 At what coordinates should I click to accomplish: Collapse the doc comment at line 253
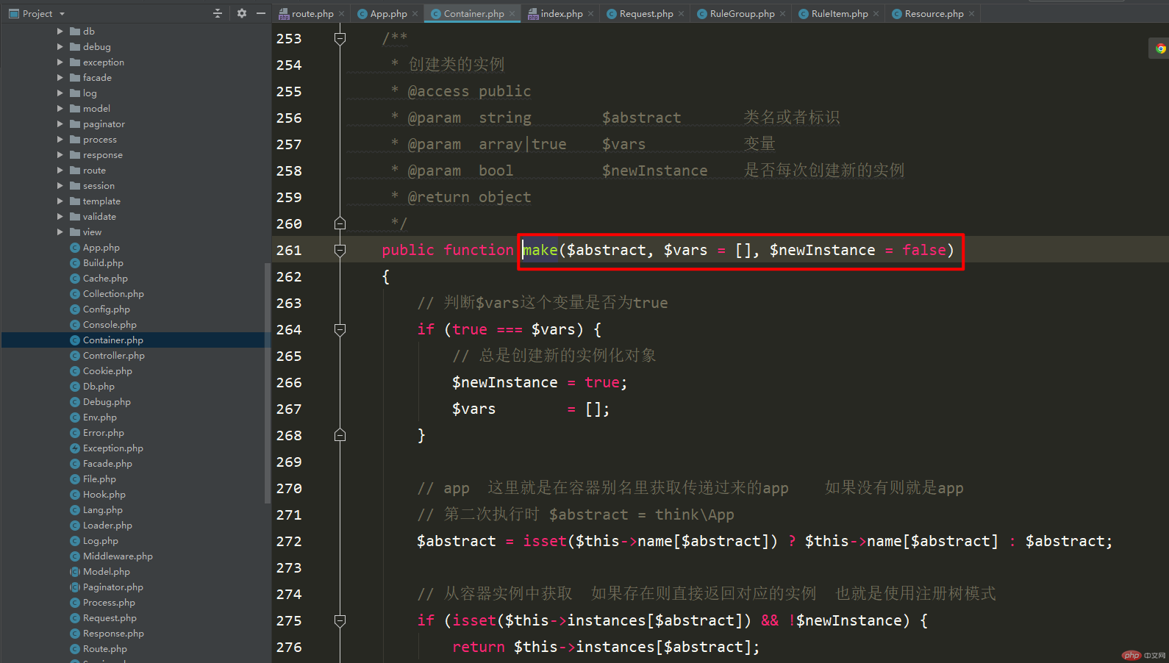pos(340,38)
